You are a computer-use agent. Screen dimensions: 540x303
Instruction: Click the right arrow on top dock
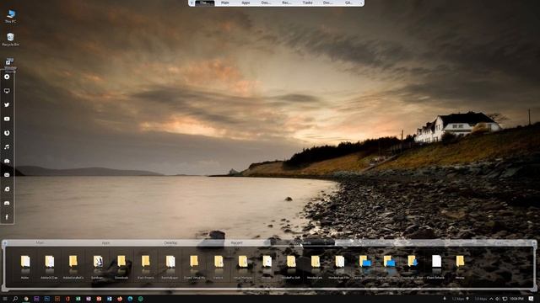361,3
